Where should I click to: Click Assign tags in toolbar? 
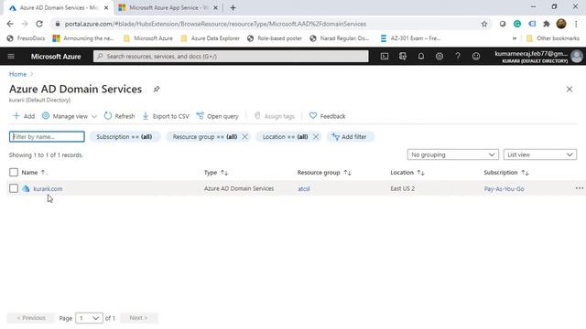click(275, 116)
